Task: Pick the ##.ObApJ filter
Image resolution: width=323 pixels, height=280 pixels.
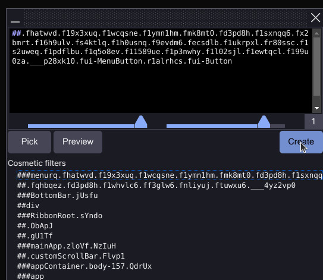Action: click(x=35, y=226)
